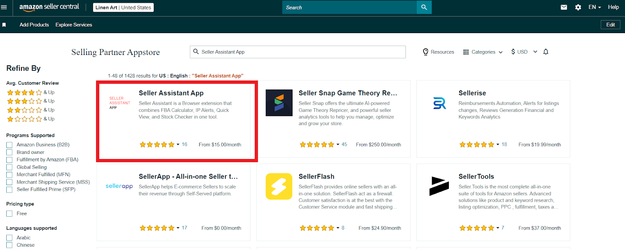Click the Resources lightbulb icon
This screenshot has height=249, width=625.
click(x=425, y=52)
